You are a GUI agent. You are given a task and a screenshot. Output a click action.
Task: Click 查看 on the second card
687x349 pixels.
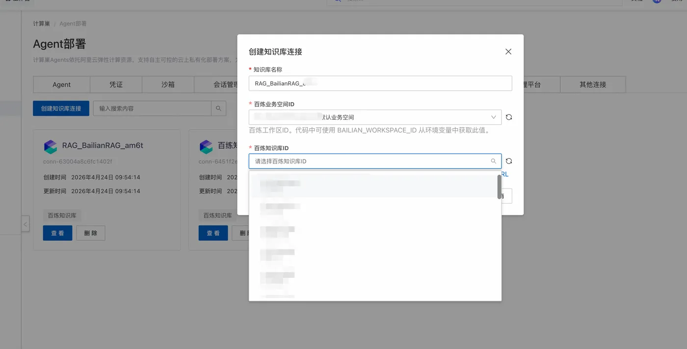[x=213, y=233]
